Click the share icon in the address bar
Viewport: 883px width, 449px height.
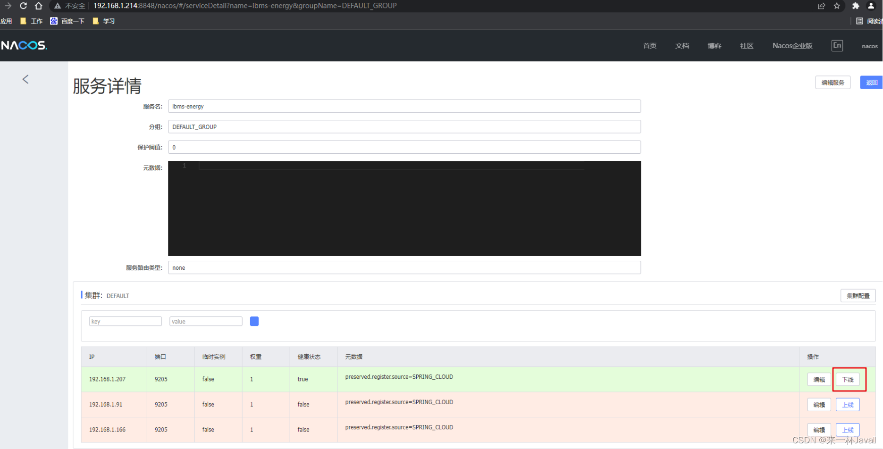click(x=822, y=6)
